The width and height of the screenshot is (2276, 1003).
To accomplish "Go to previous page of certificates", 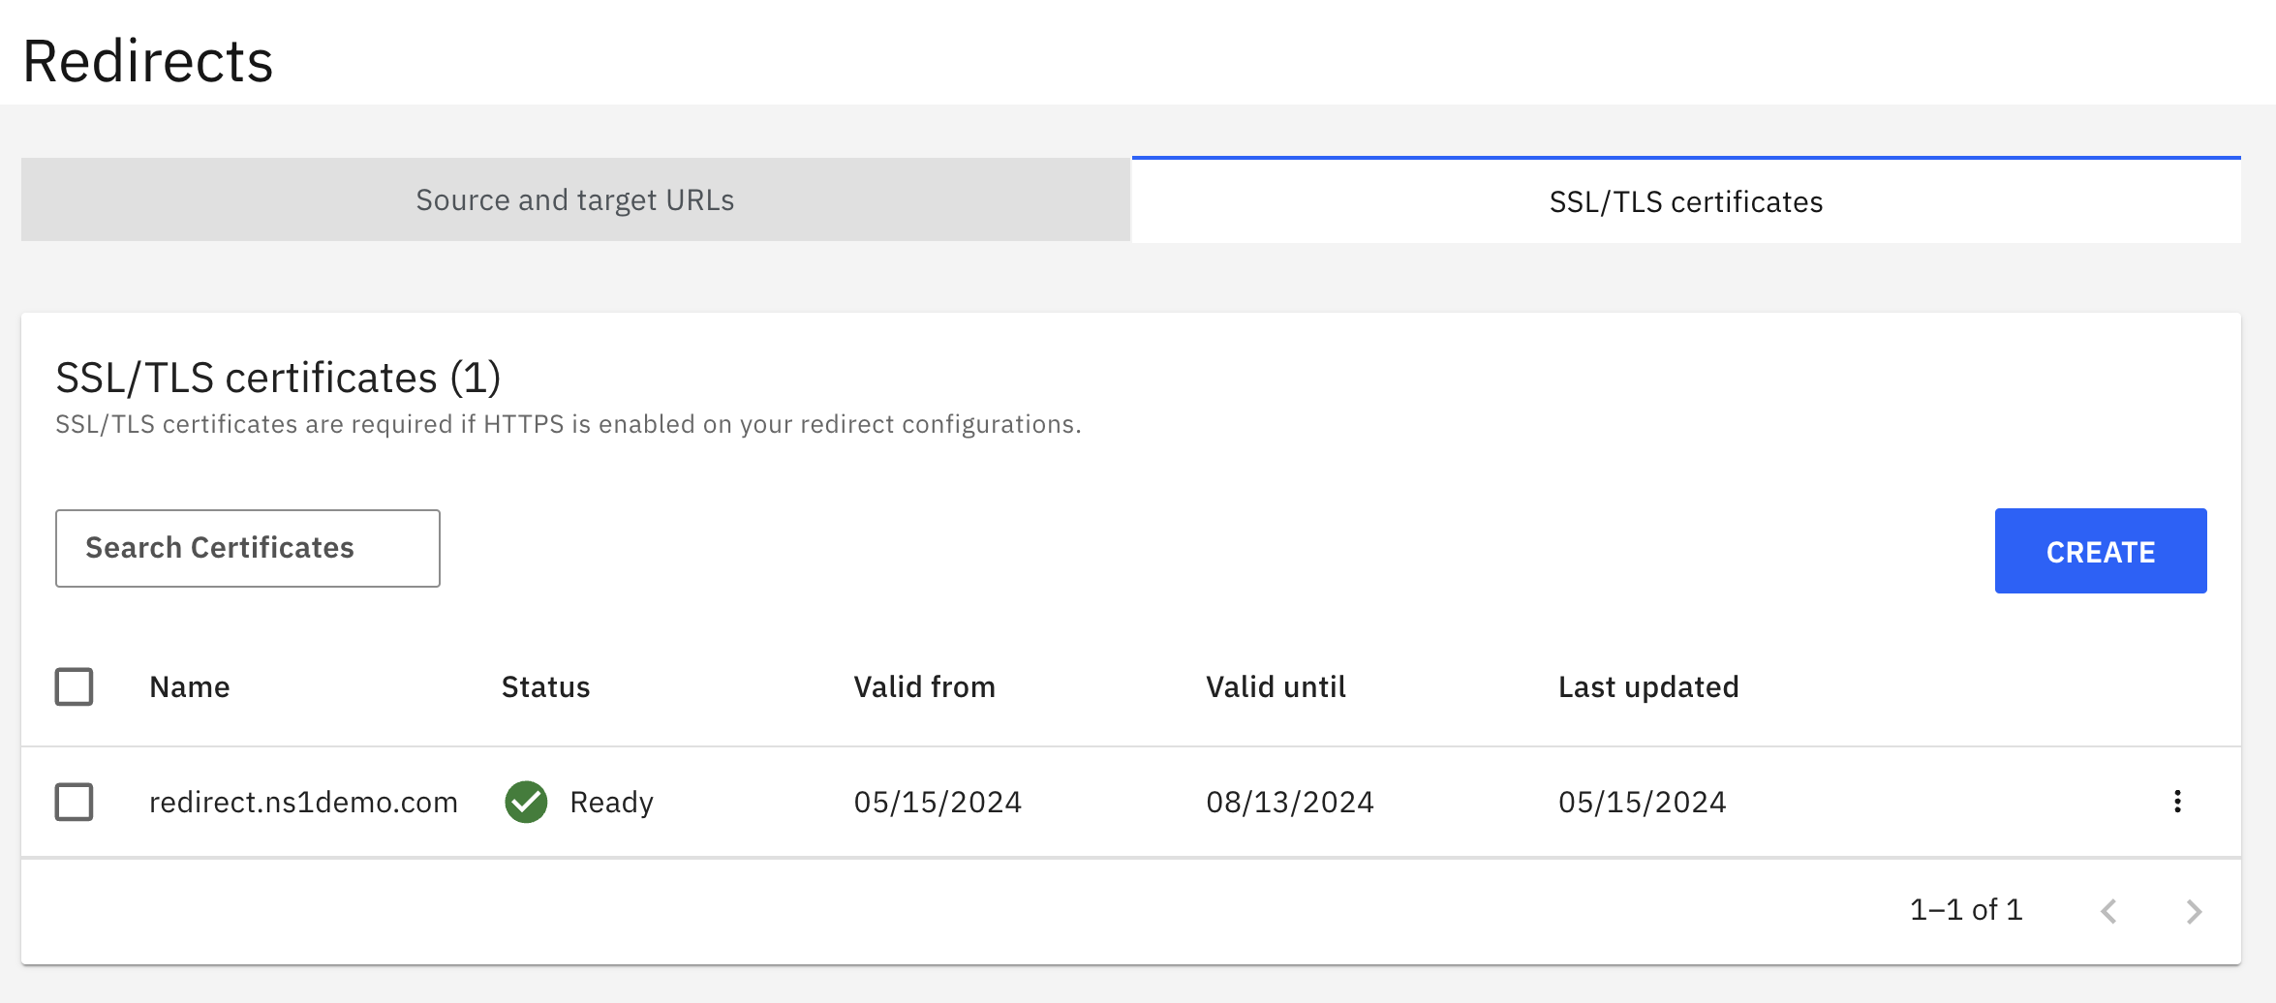I will [x=2108, y=911].
